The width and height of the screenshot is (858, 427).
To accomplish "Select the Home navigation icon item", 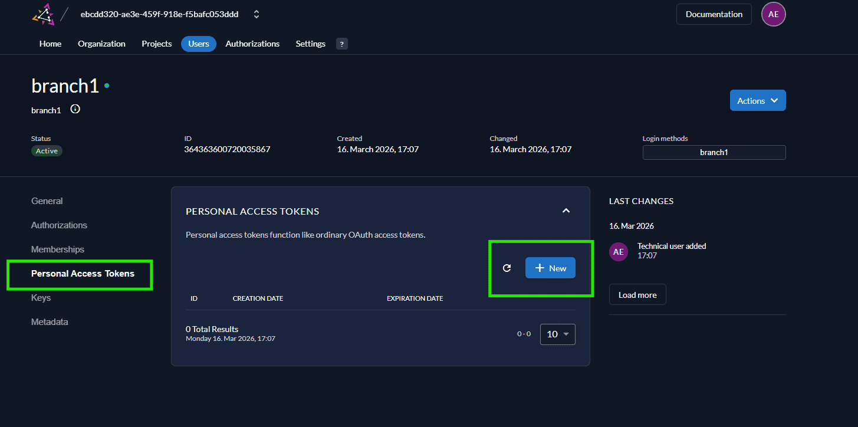I will tap(50, 43).
